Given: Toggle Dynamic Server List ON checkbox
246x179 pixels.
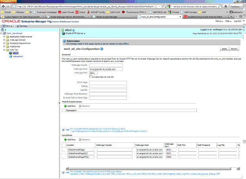Looking at the screenshot, I should 90,76.
